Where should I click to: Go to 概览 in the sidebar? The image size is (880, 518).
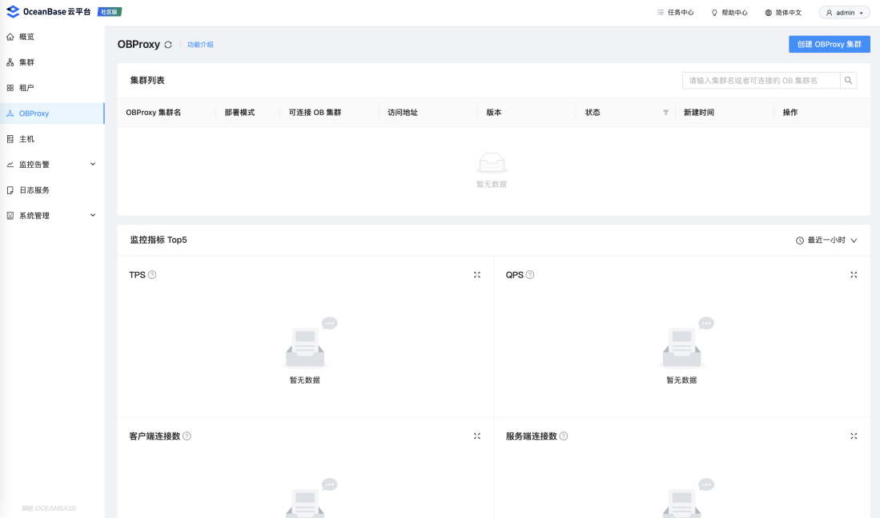[52, 37]
